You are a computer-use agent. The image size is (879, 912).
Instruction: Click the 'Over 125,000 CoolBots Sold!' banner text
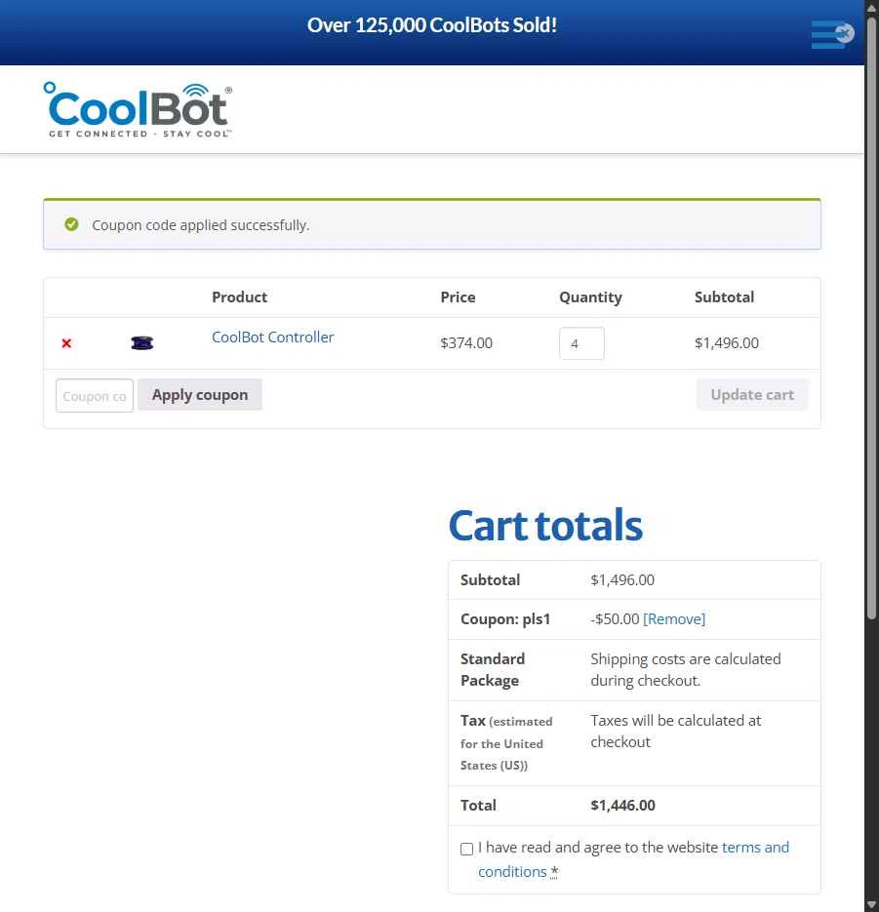pos(432,25)
